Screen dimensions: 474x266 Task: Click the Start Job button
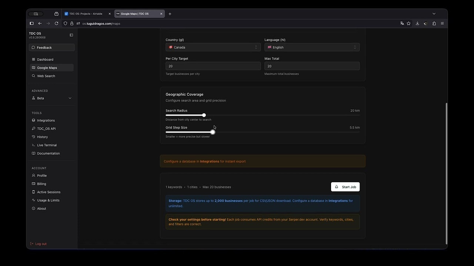tap(345, 187)
